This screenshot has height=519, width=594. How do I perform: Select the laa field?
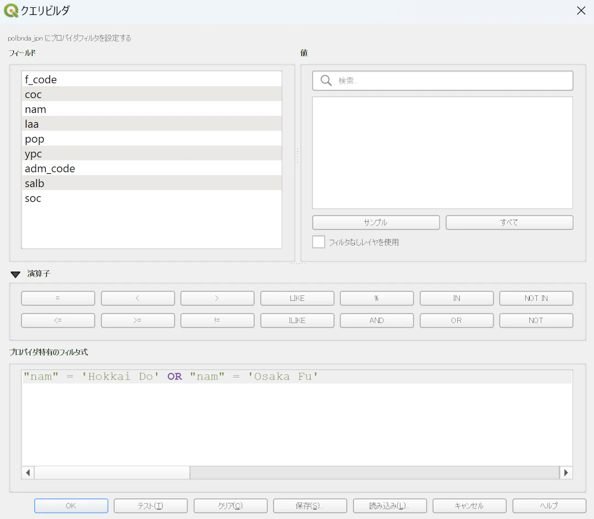point(152,123)
